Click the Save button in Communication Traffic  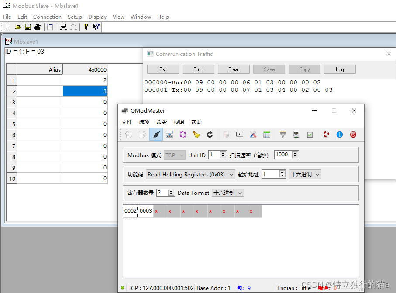(x=269, y=69)
